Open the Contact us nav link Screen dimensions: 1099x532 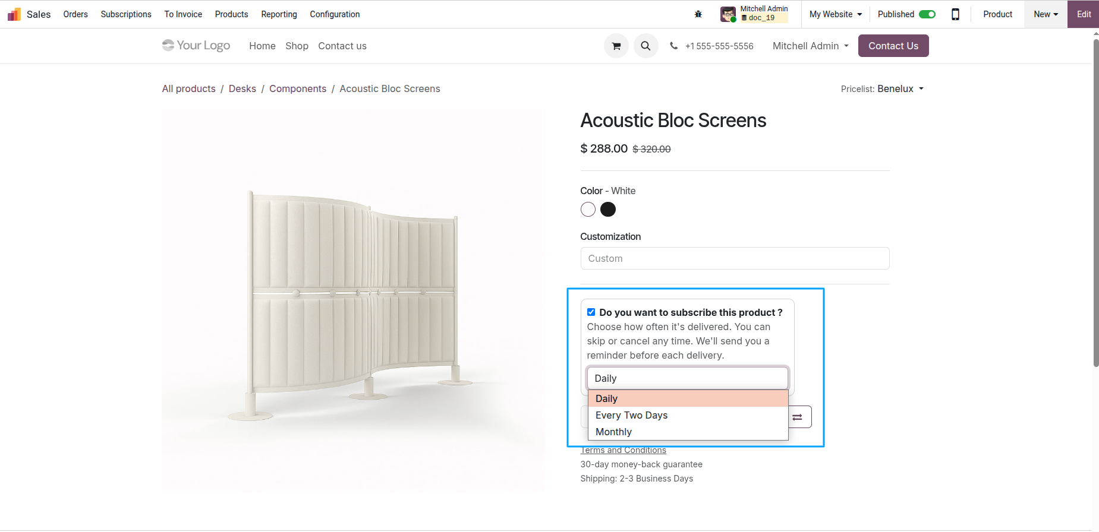pos(342,46)
